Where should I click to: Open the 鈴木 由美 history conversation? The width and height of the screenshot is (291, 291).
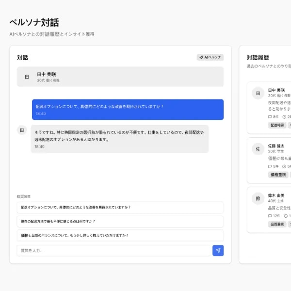(x=269, y=210)
